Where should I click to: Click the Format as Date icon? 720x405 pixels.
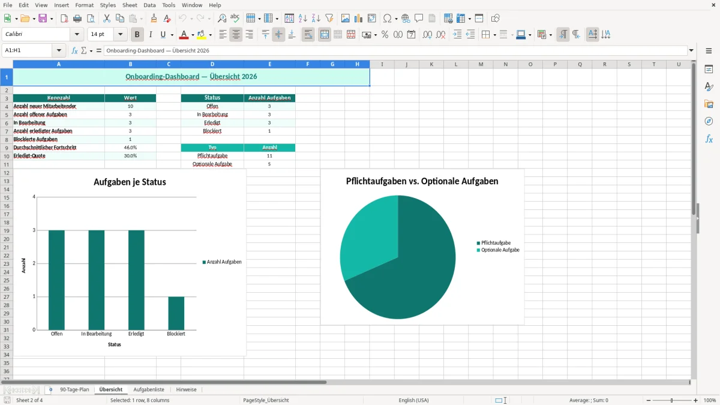tap(411, 35)
